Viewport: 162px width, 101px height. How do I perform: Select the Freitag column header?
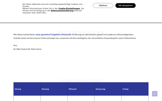pyautogui.click(x=135, y=89)
